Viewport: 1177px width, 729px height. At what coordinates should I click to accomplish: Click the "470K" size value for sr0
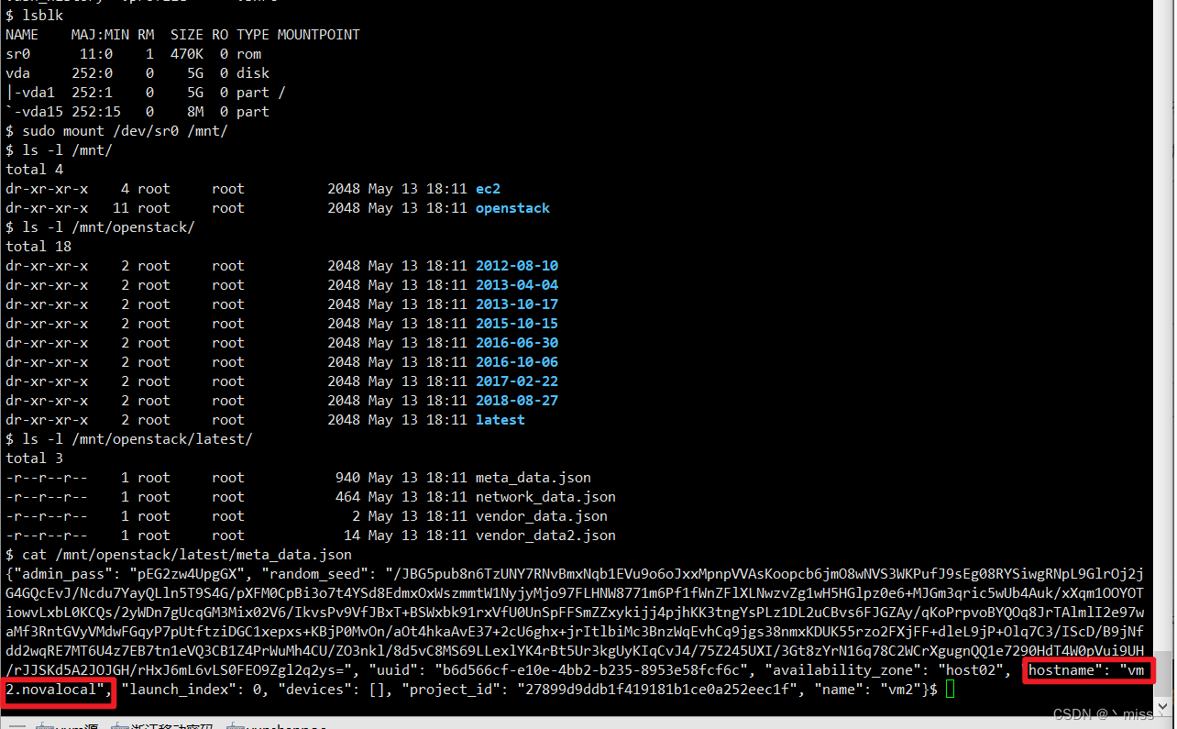click(x=187, y=54)
